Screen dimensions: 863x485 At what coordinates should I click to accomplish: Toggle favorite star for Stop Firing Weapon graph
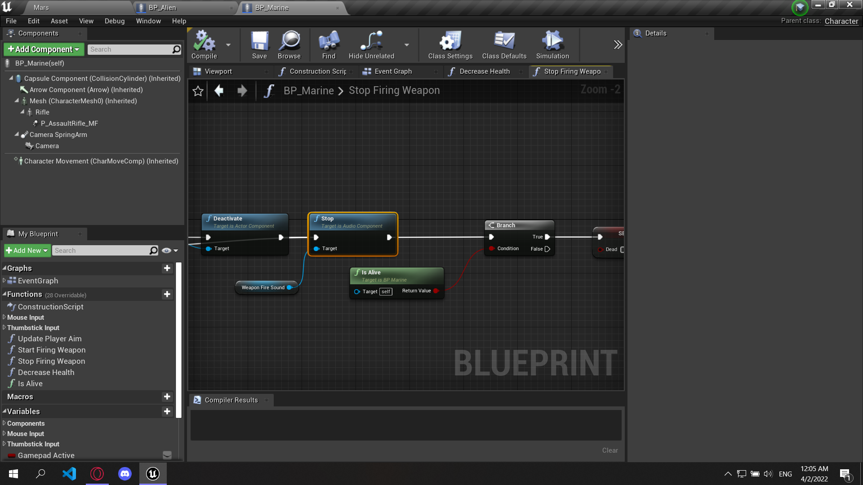198,91
